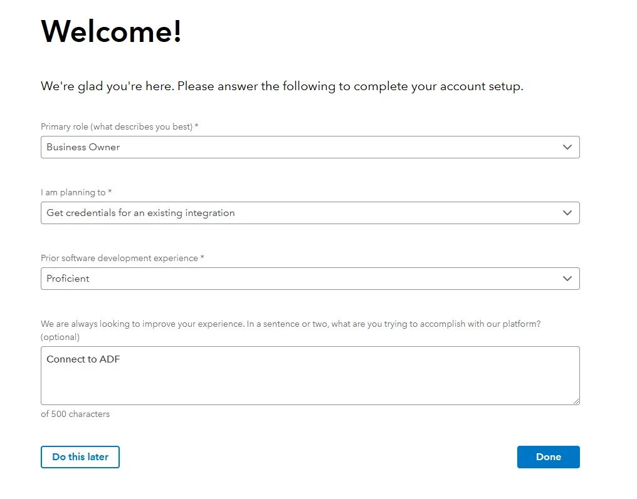Click the 'Do this later' button
The height and width of the screenshot is (499, 637).
[x=80, y=457]
